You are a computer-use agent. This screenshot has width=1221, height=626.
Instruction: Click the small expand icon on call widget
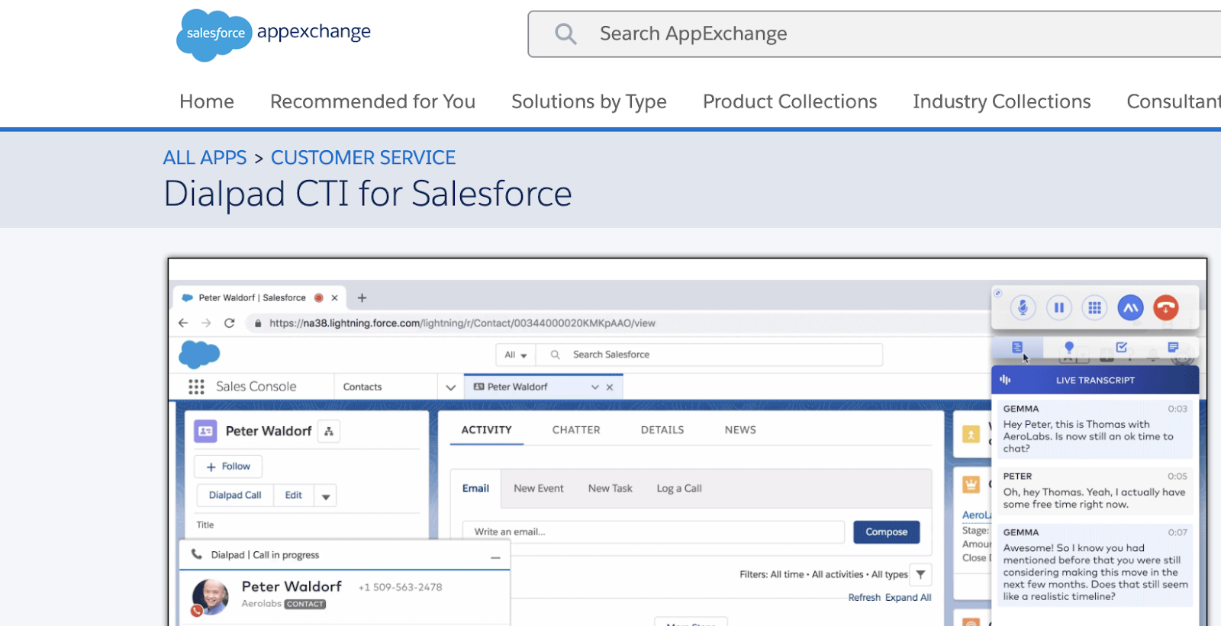(x=997, y=293)
